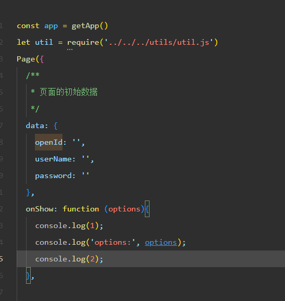Click the options parameter in the function signature
This screenshot has width=285, height=301.
(x=124, y=209)
